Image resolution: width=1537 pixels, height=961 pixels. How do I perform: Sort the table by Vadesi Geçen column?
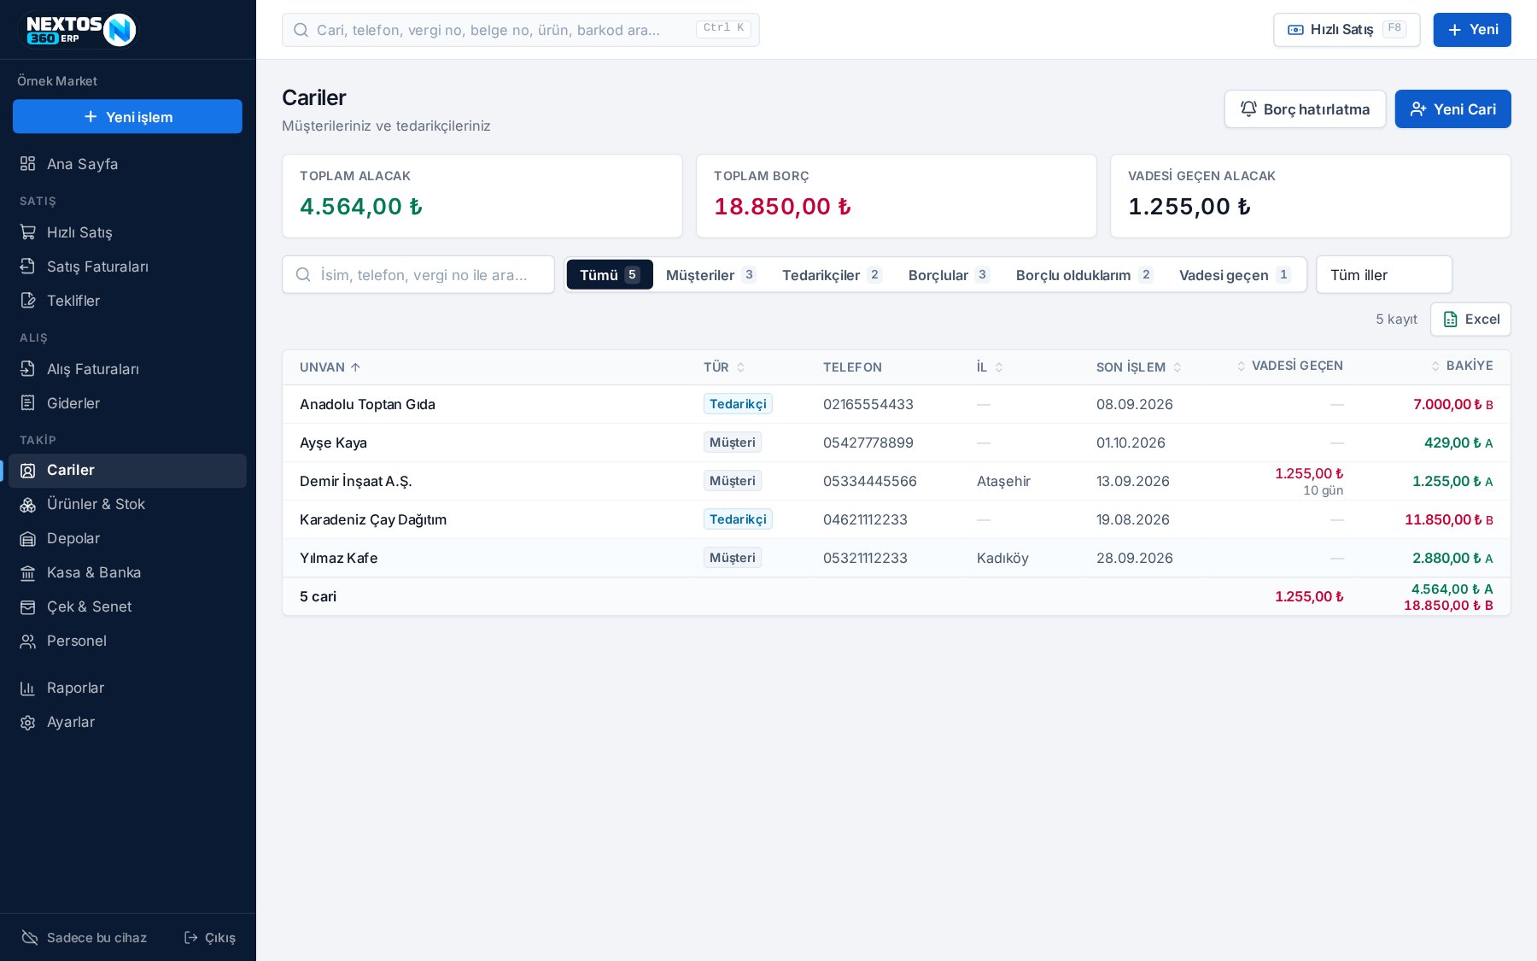point(1289,366)
